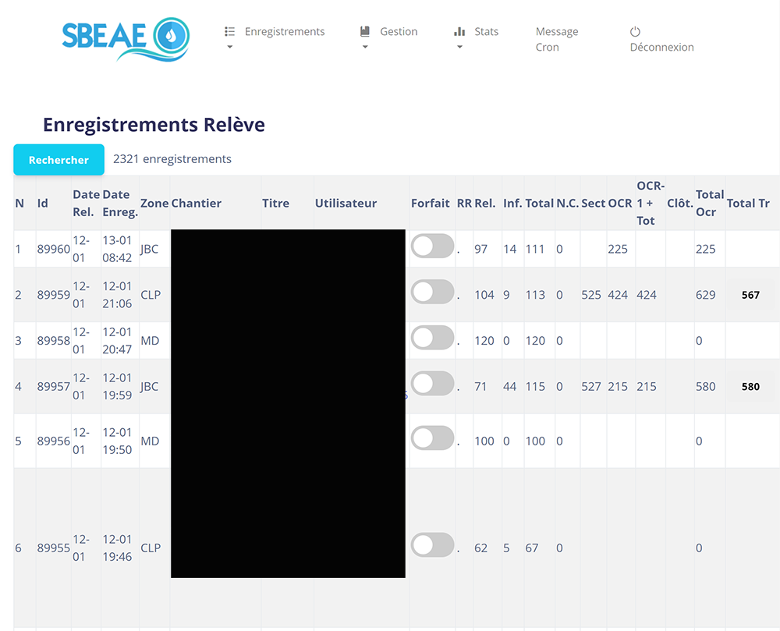
Task: Toggle Forfait switch for record 89956
Action: [x=432, y=438]
